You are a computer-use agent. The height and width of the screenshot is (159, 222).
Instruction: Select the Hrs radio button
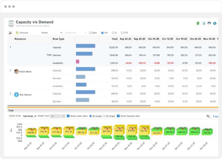click(x=102, y=33)
